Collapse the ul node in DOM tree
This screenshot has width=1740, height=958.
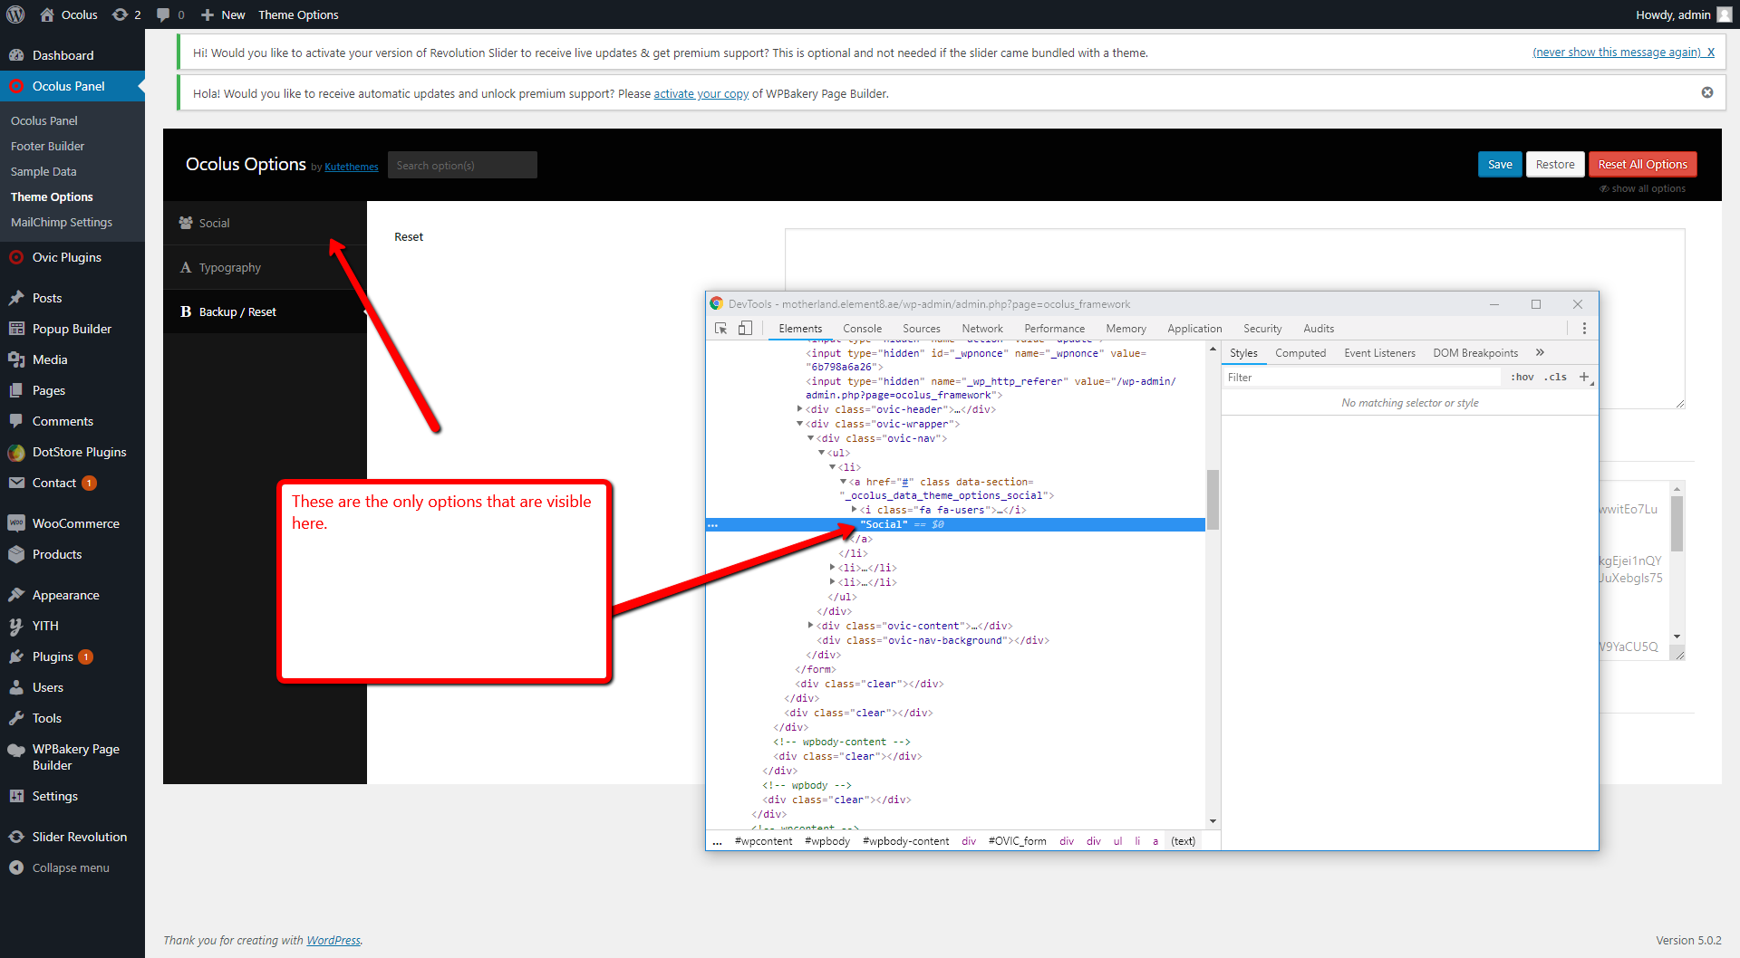[x=821, y=453]
